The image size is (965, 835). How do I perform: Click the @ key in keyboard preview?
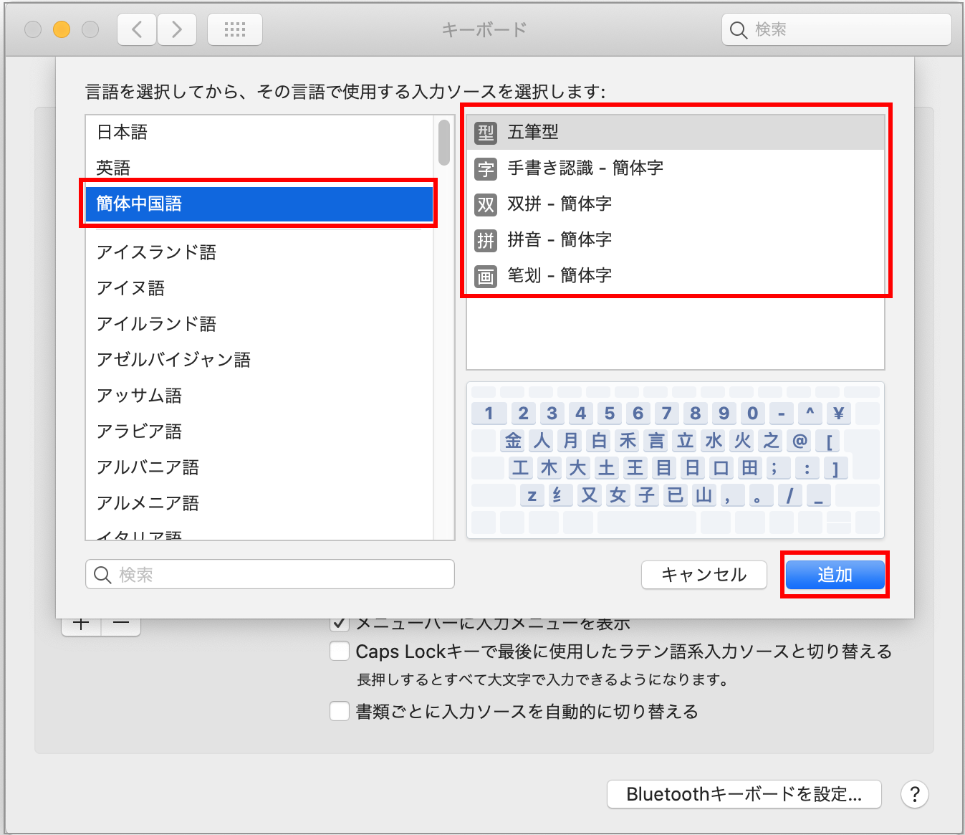click(800, 441)
